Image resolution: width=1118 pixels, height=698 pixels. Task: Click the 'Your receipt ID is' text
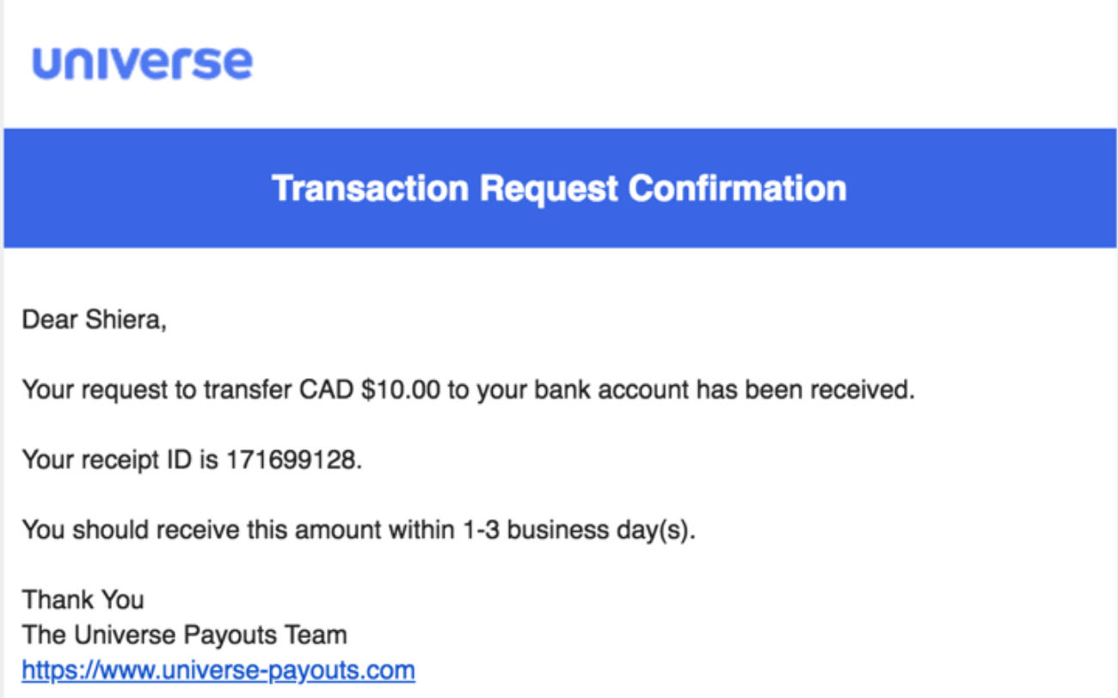click(120, 460)
